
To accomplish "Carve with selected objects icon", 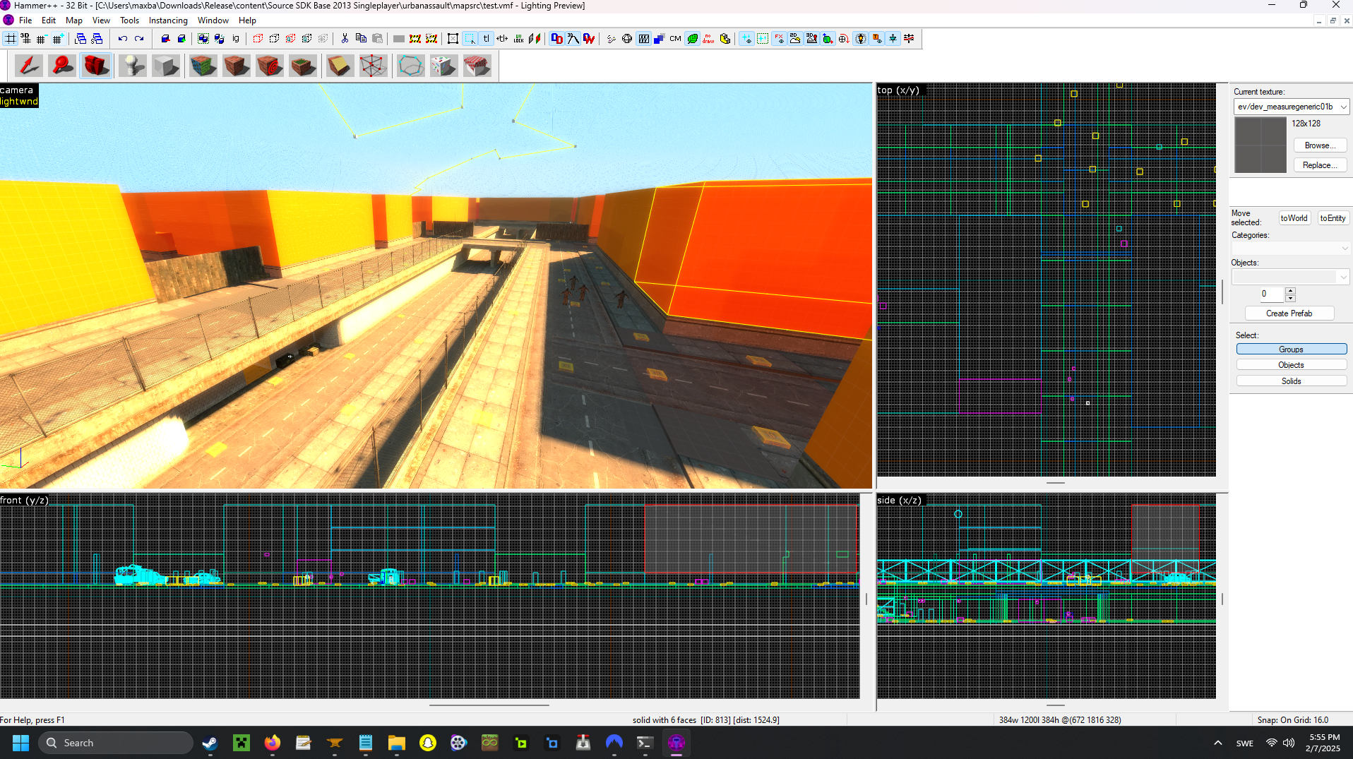I will pyautogui.click(x=165, y=39).
